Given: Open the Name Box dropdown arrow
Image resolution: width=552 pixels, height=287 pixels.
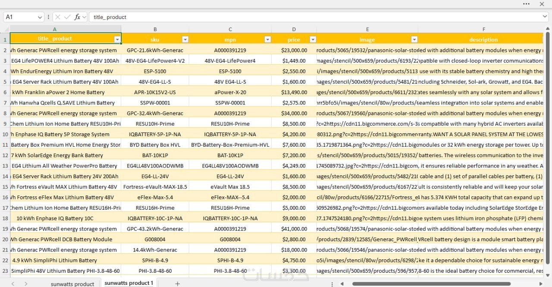Looking at the screenshot, I should pyautogui.click(x=40, y=17).
